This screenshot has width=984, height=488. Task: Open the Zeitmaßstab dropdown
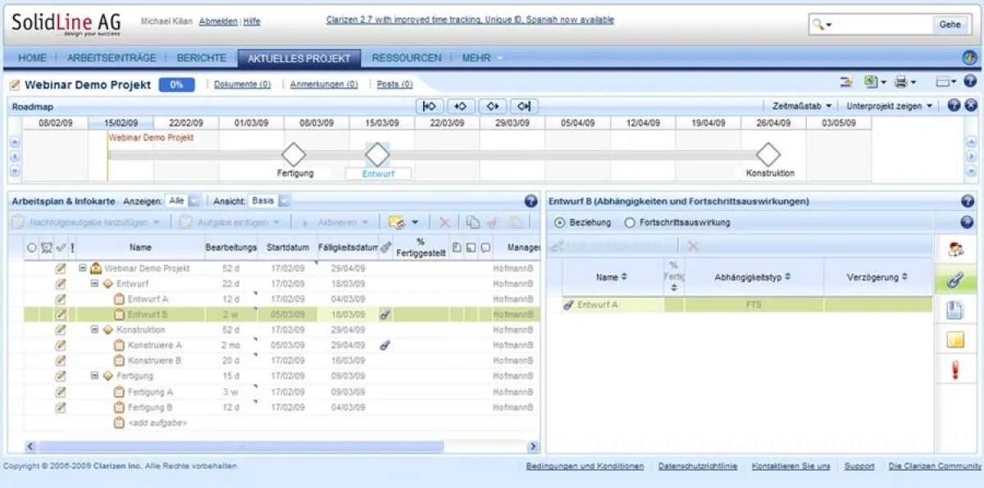coord(802,106)
